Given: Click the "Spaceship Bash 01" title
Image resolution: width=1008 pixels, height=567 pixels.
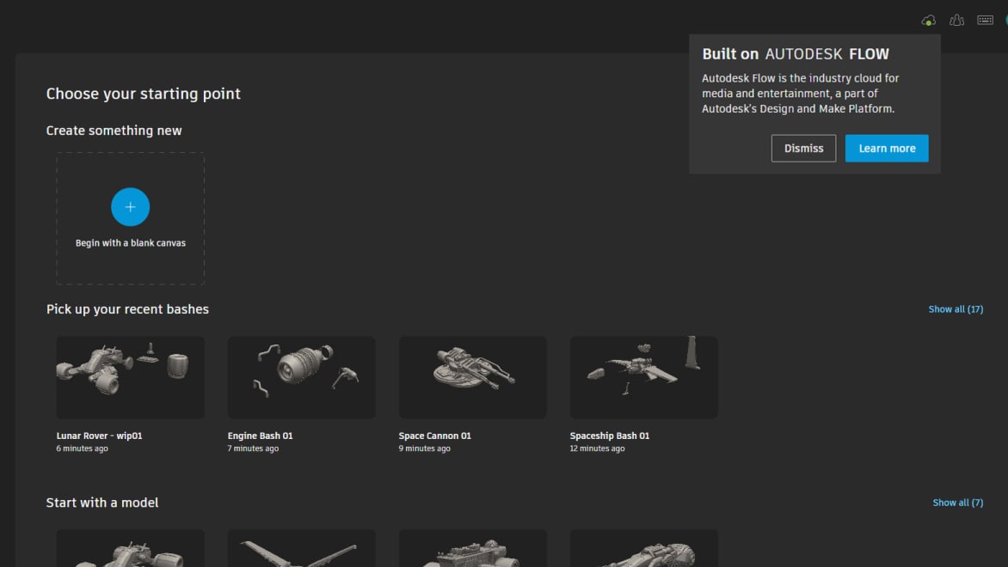Looking at the screenshot, I should (x=610, y=436).
